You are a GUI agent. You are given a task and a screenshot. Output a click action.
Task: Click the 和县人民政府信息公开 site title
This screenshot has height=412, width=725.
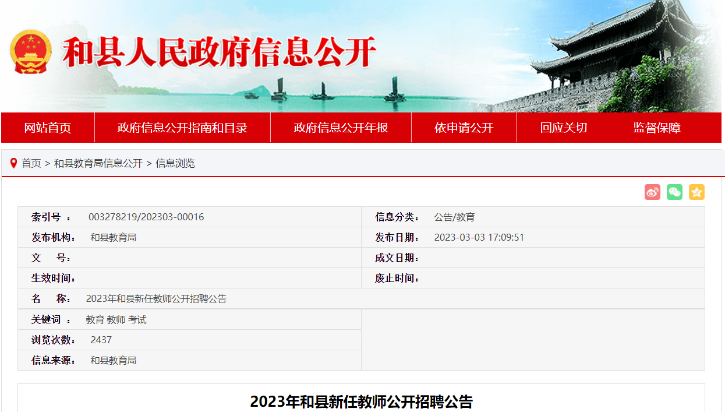[219, 53]
